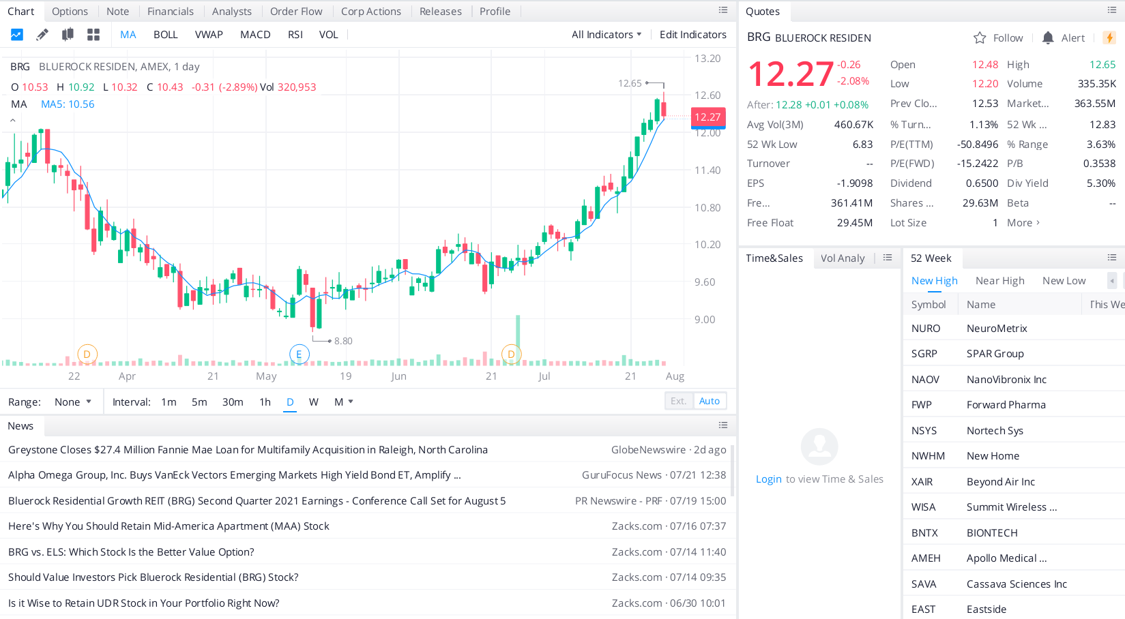Click the red 12.27 price label on axis
Screen dimensions: 1125x619
(x=708, y=117)
